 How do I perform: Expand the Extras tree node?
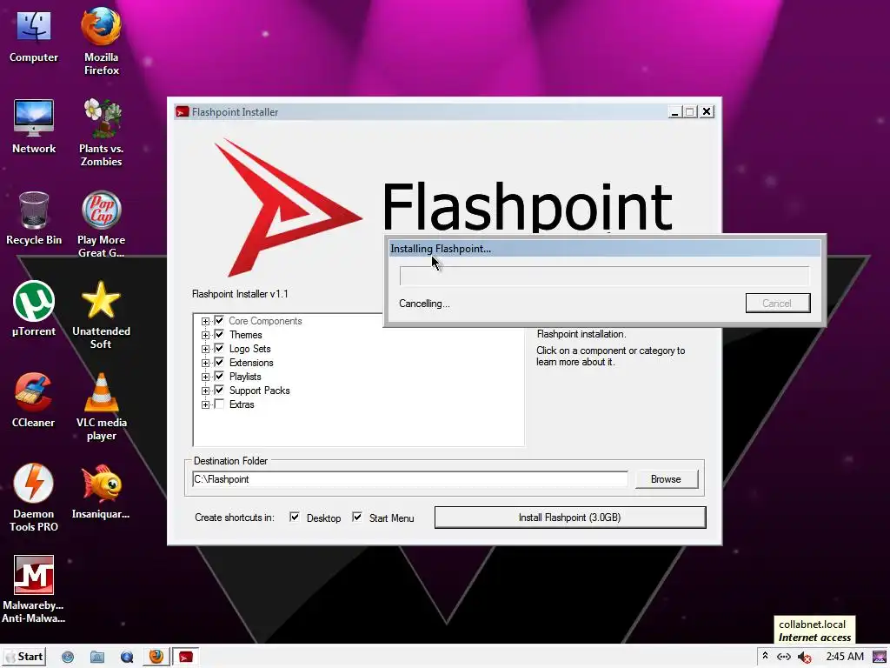pyautogui.click(x=205, y=405)
